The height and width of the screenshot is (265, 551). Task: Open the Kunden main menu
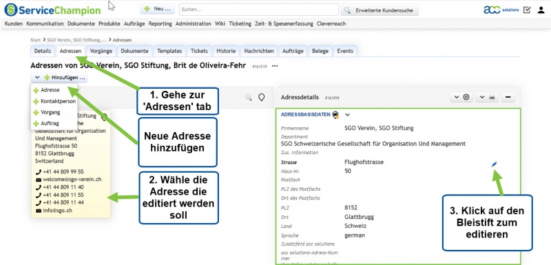click(x=14, y=24)
